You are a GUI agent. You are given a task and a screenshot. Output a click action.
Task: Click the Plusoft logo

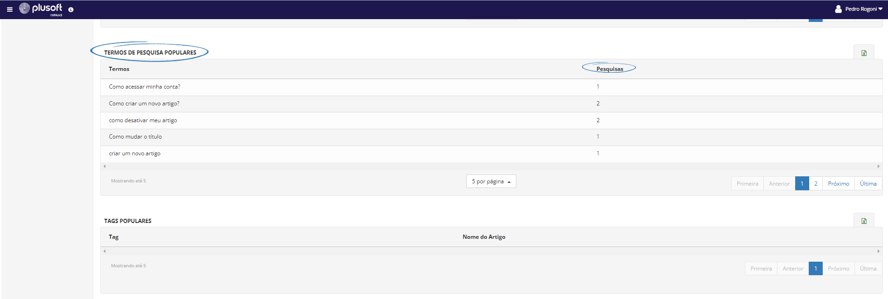point(41,9)
